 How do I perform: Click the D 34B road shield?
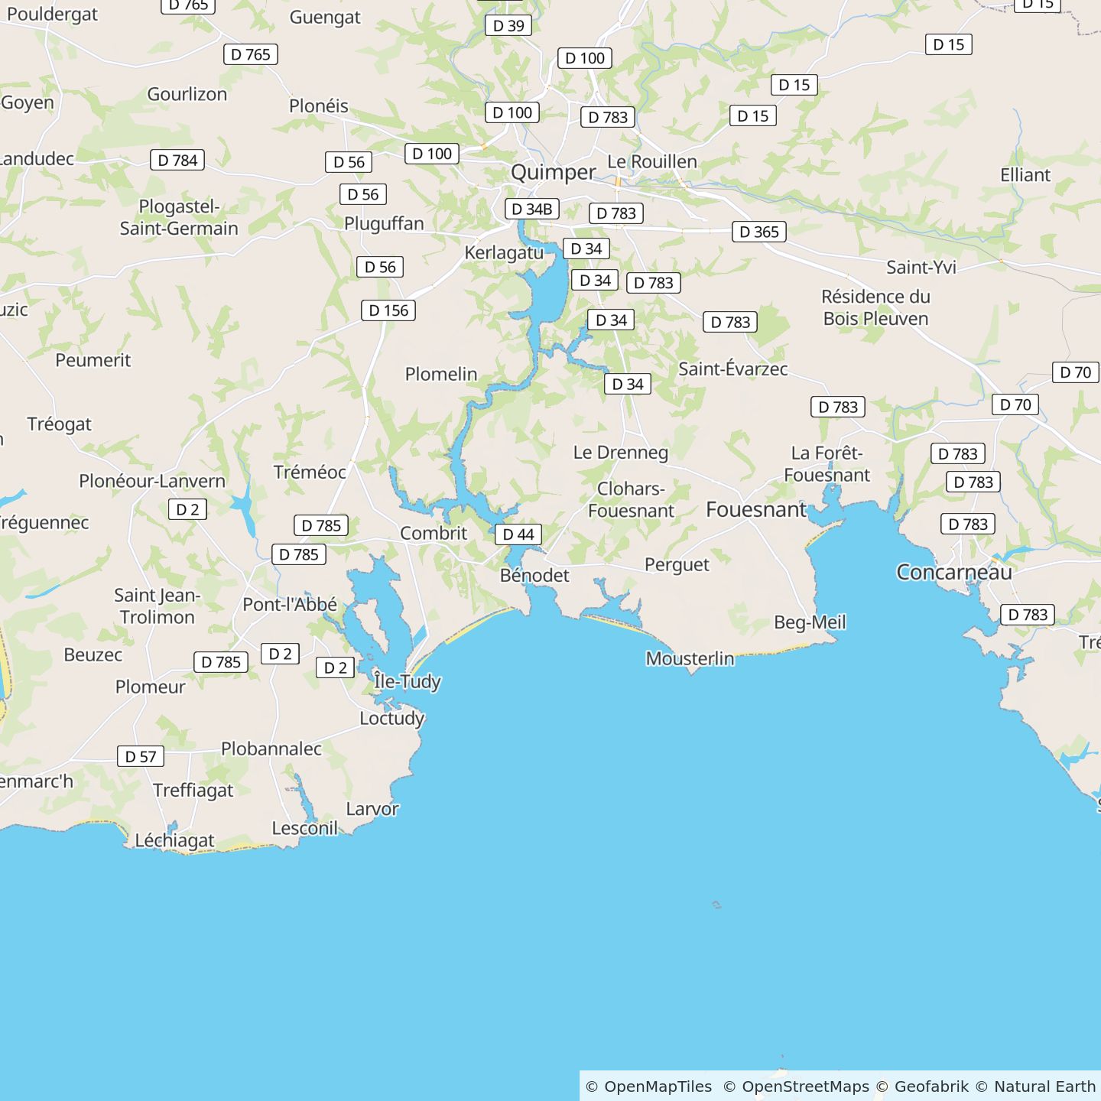pyautogui.click(x=531, y=209)
